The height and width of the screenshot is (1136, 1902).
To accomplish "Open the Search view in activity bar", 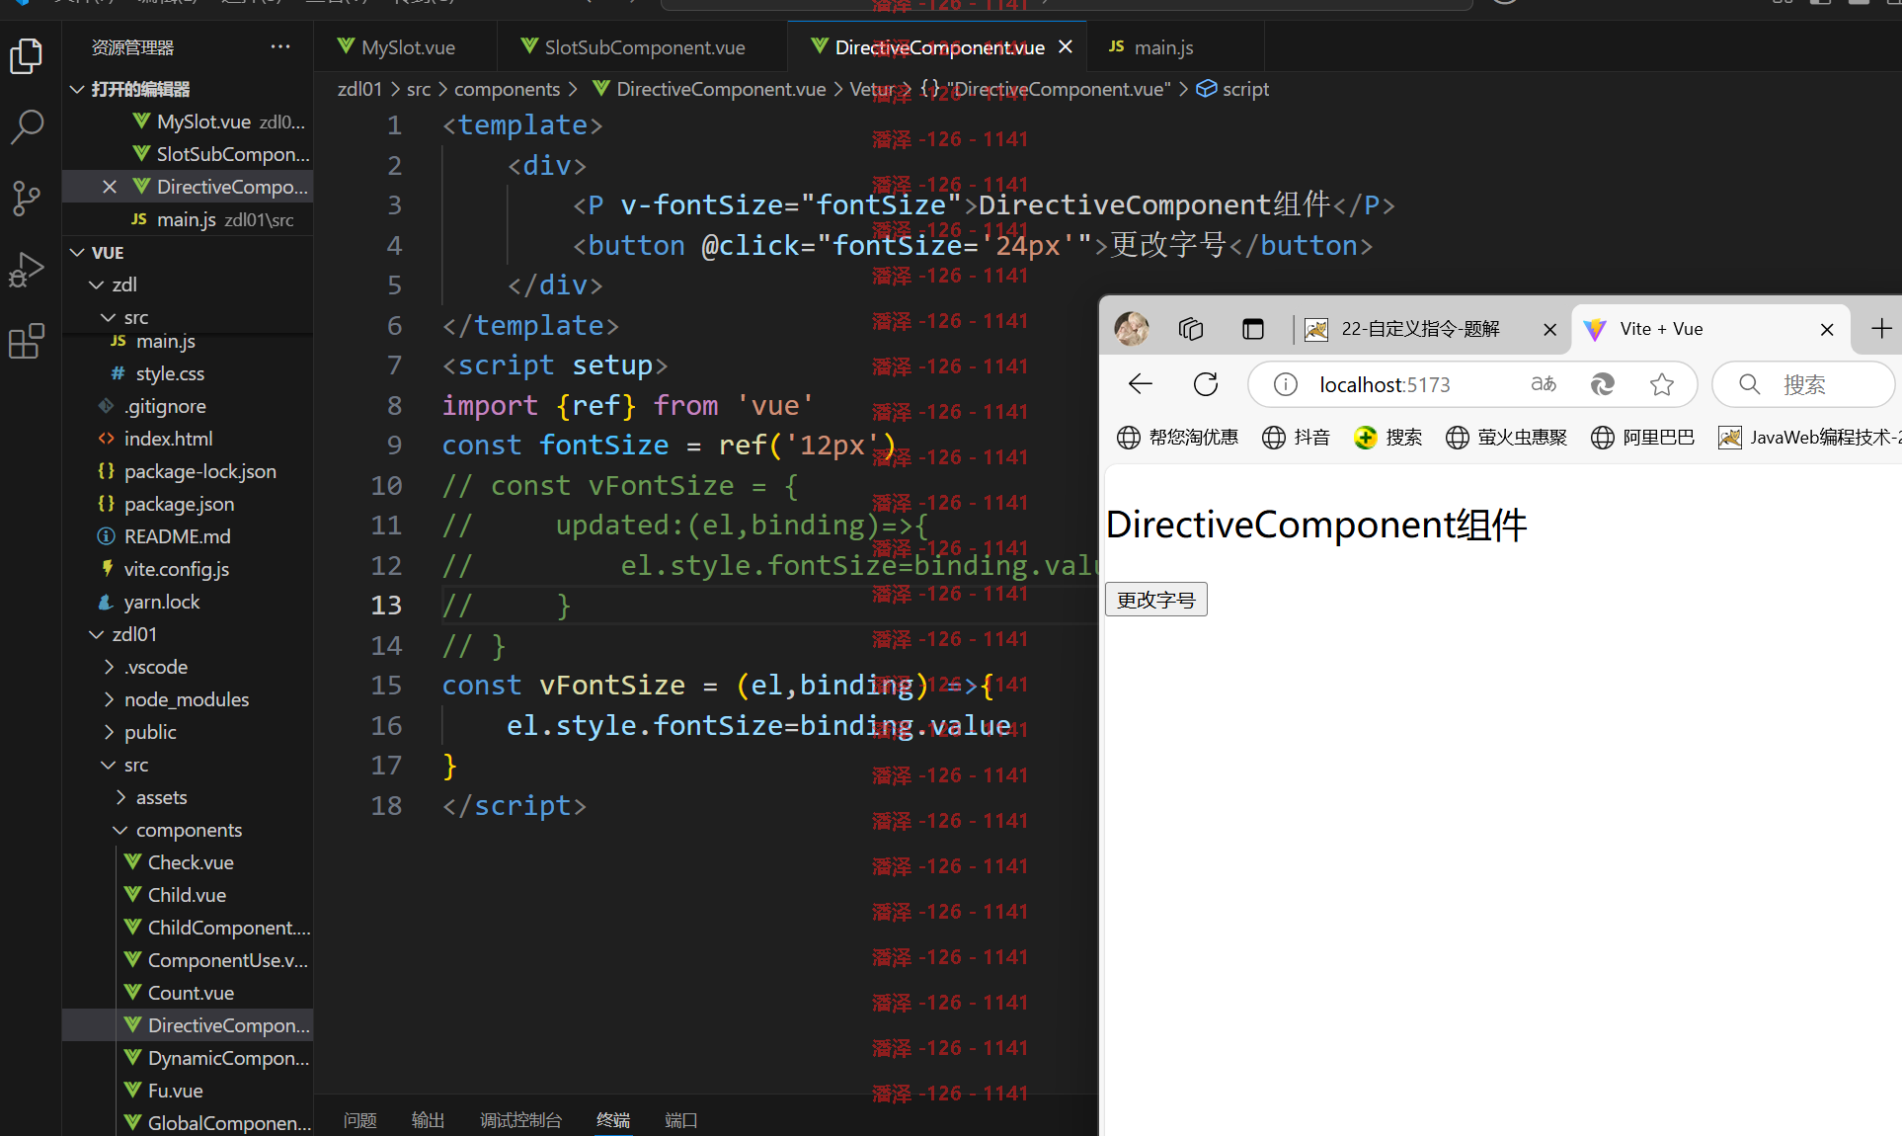I will (x=27, y=126).
